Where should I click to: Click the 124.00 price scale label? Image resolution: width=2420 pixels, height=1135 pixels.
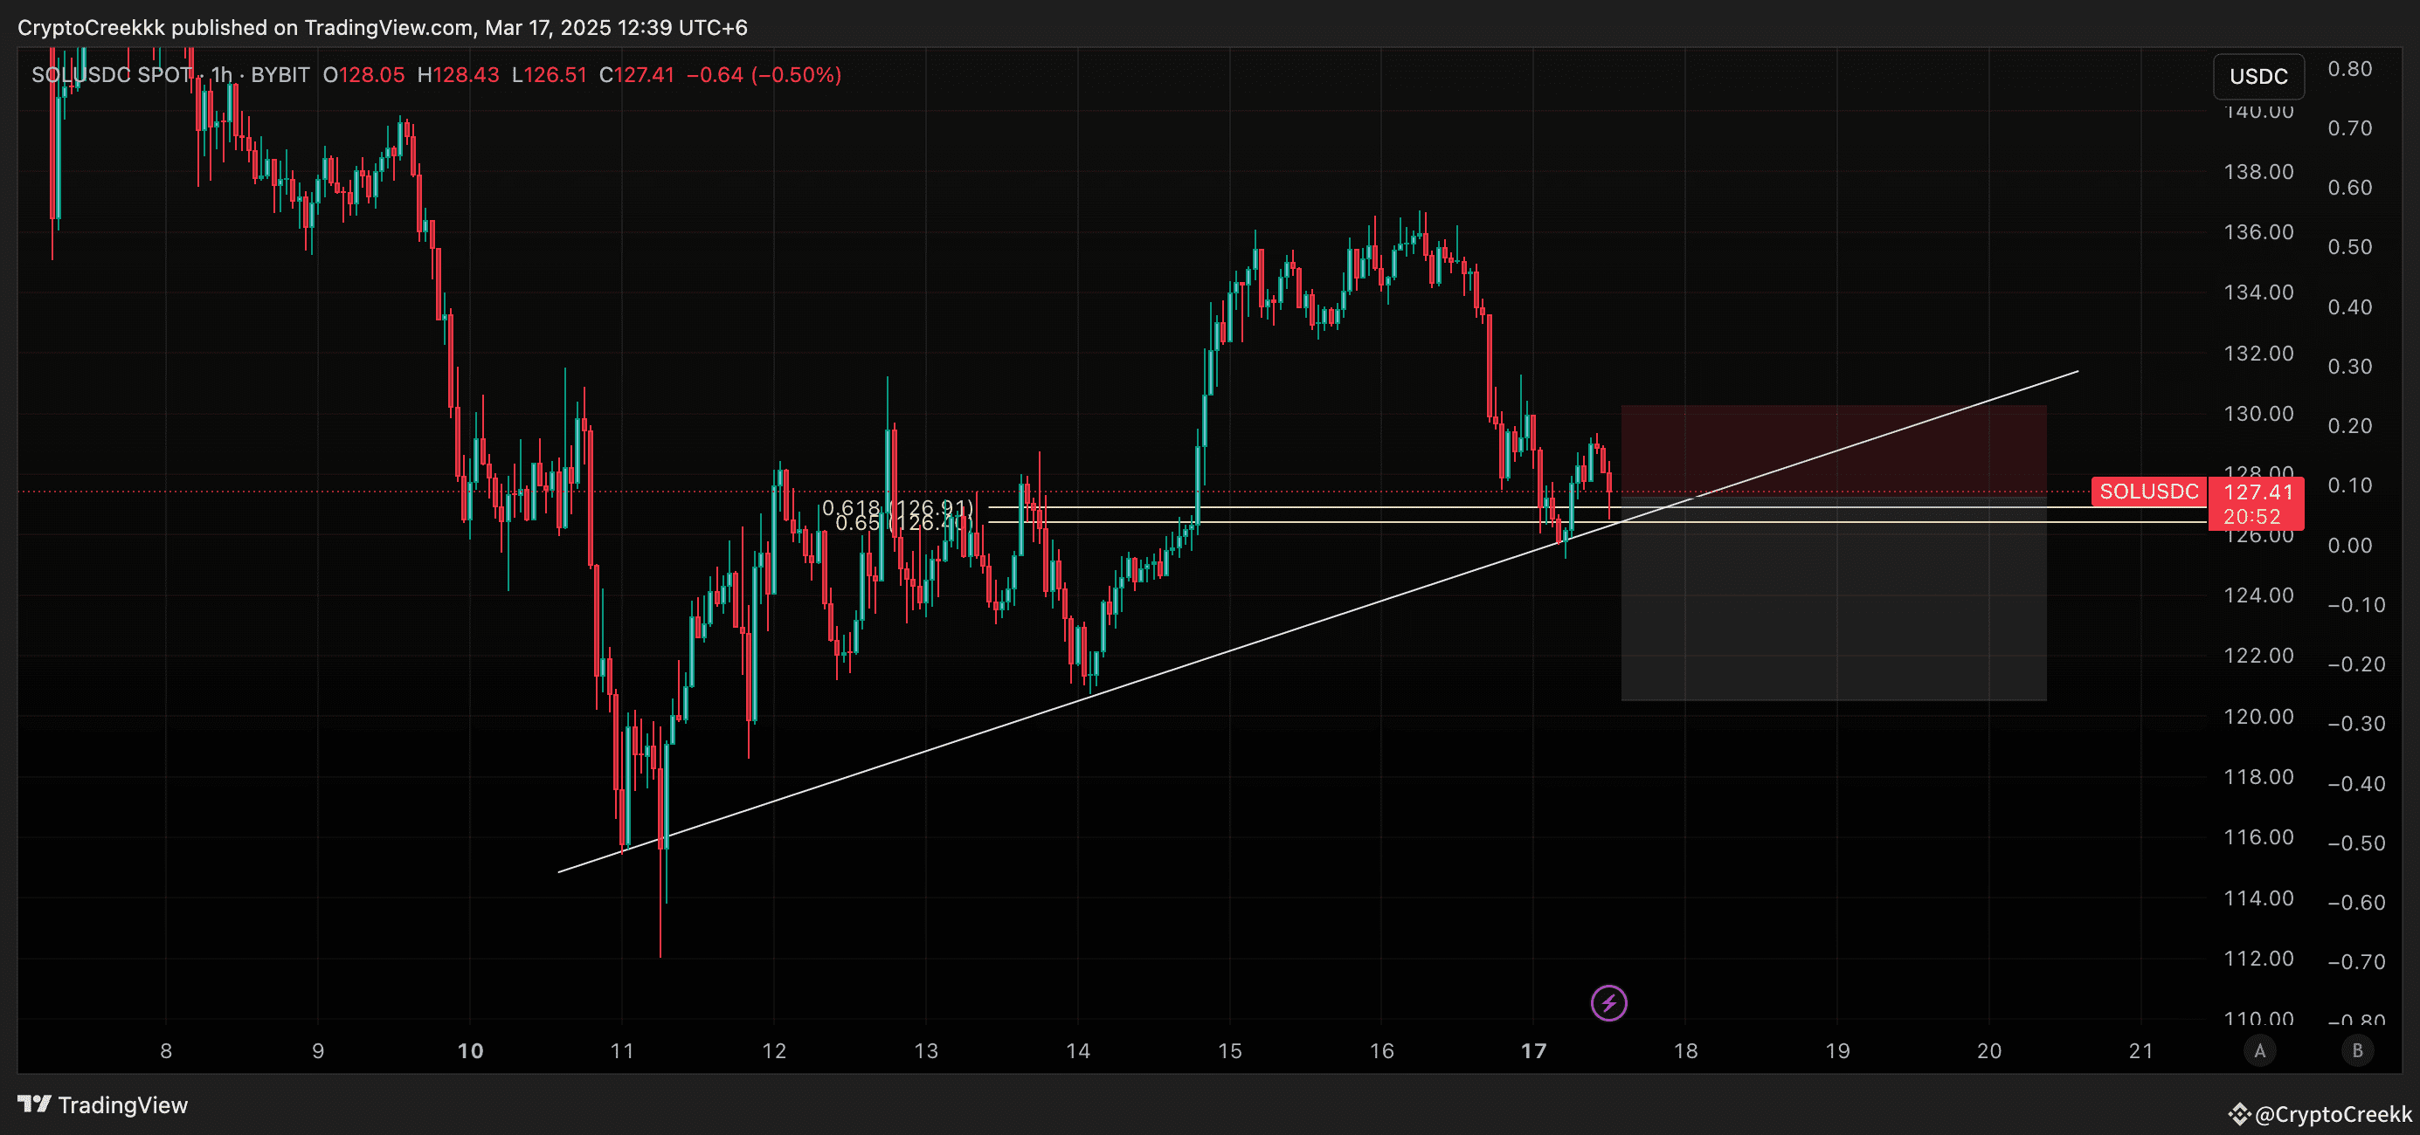coord(2258,595)
